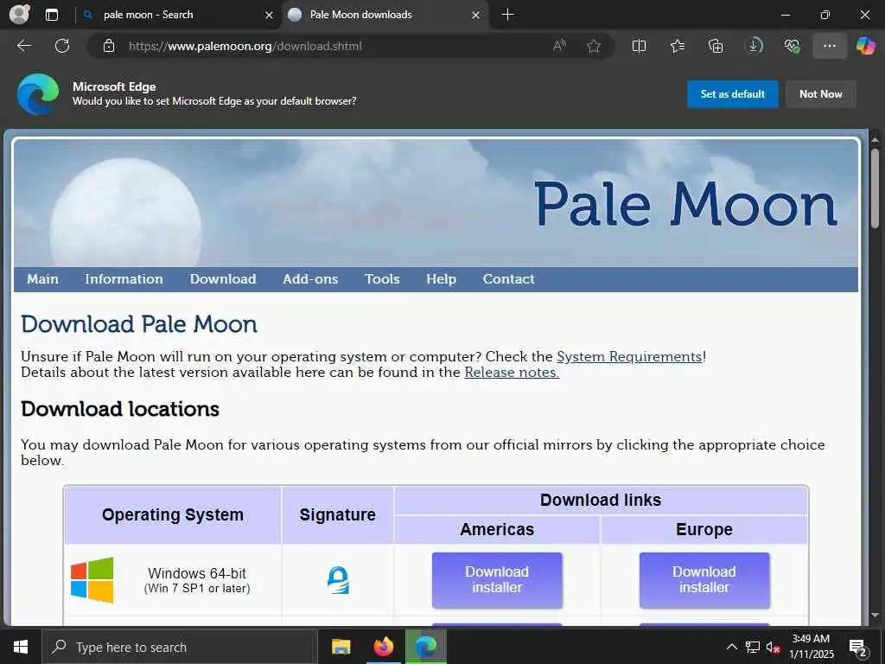Select the 'Pale Moon downloads' tab

click(385, 15)
